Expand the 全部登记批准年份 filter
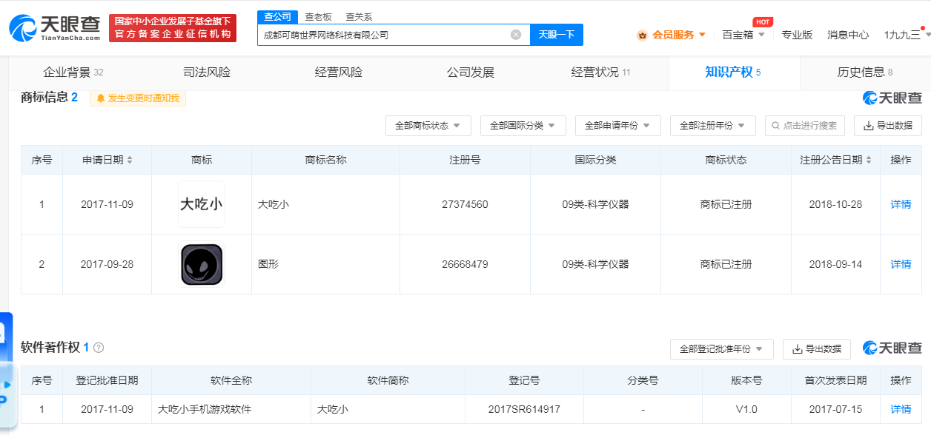 (x=722, y=349)
